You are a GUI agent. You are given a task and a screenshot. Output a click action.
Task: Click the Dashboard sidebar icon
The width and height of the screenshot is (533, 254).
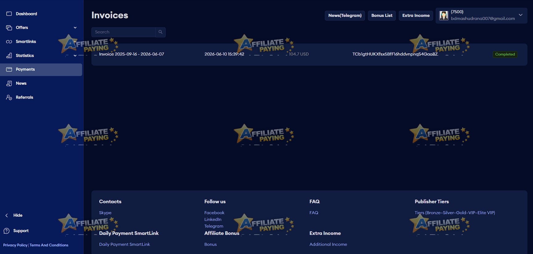click(x=9, y=14)
